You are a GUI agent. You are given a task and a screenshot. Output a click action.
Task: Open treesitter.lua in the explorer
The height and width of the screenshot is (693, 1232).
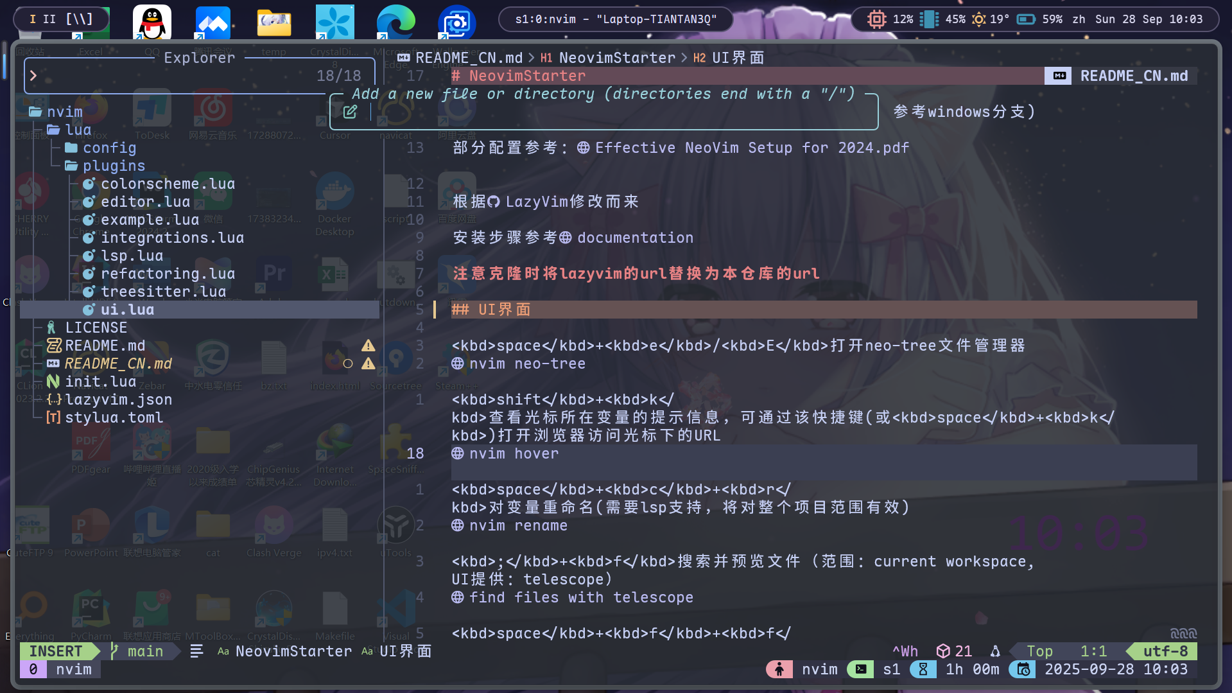coord(163,292)
